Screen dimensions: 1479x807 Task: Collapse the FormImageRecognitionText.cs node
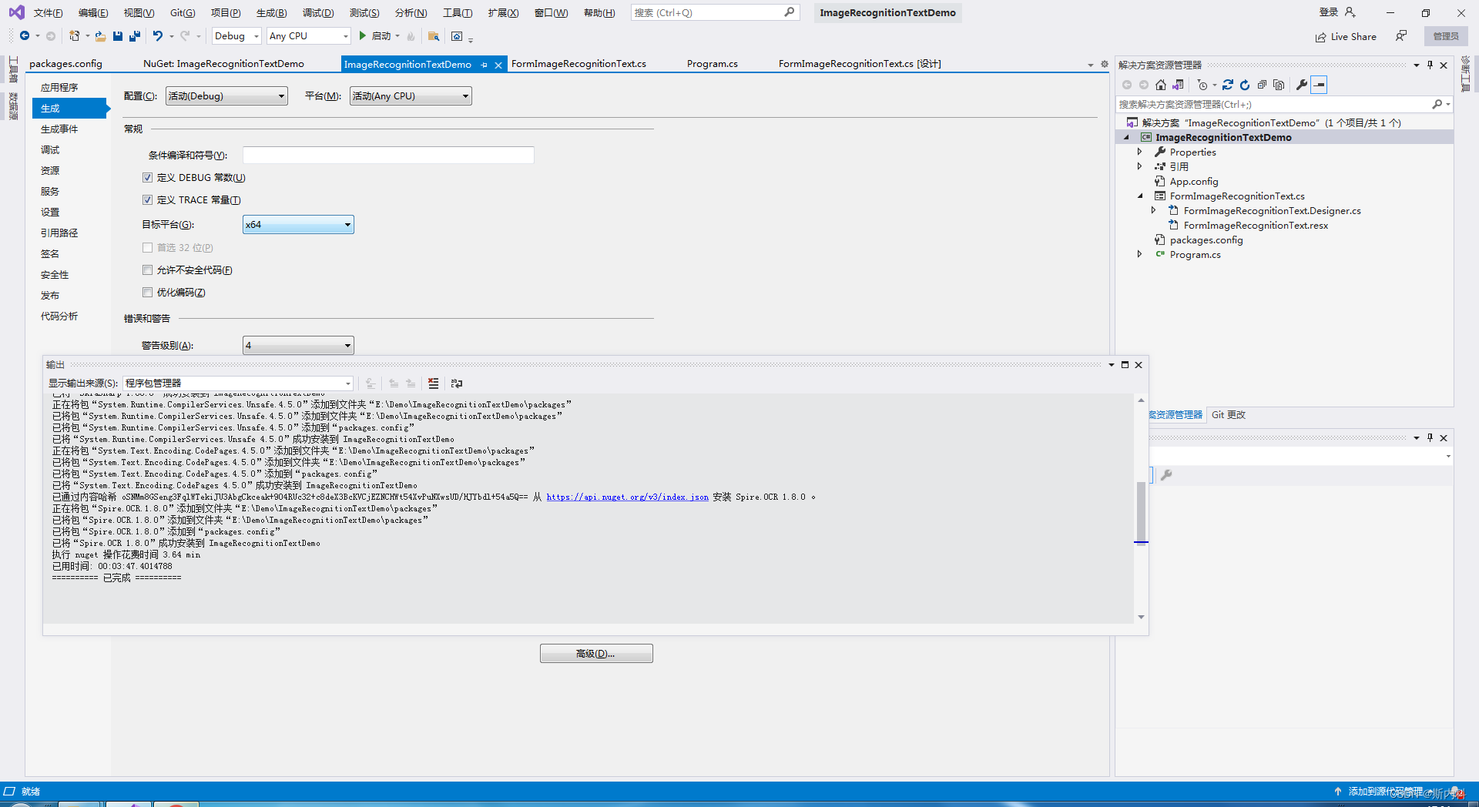pyautogui.click(x=1140, y=196)
